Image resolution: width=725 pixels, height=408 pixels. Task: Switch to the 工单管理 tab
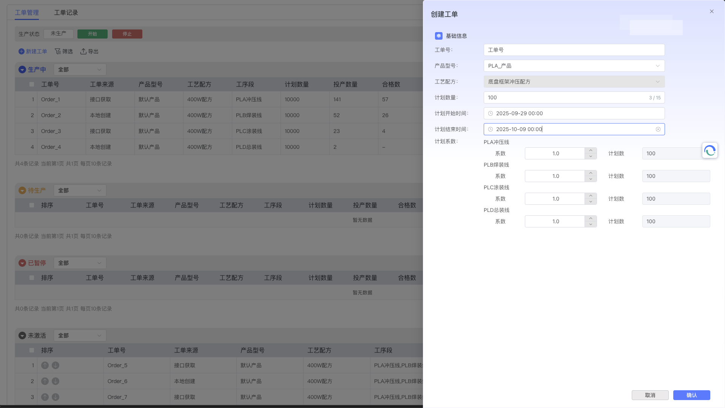coord(27,13)
